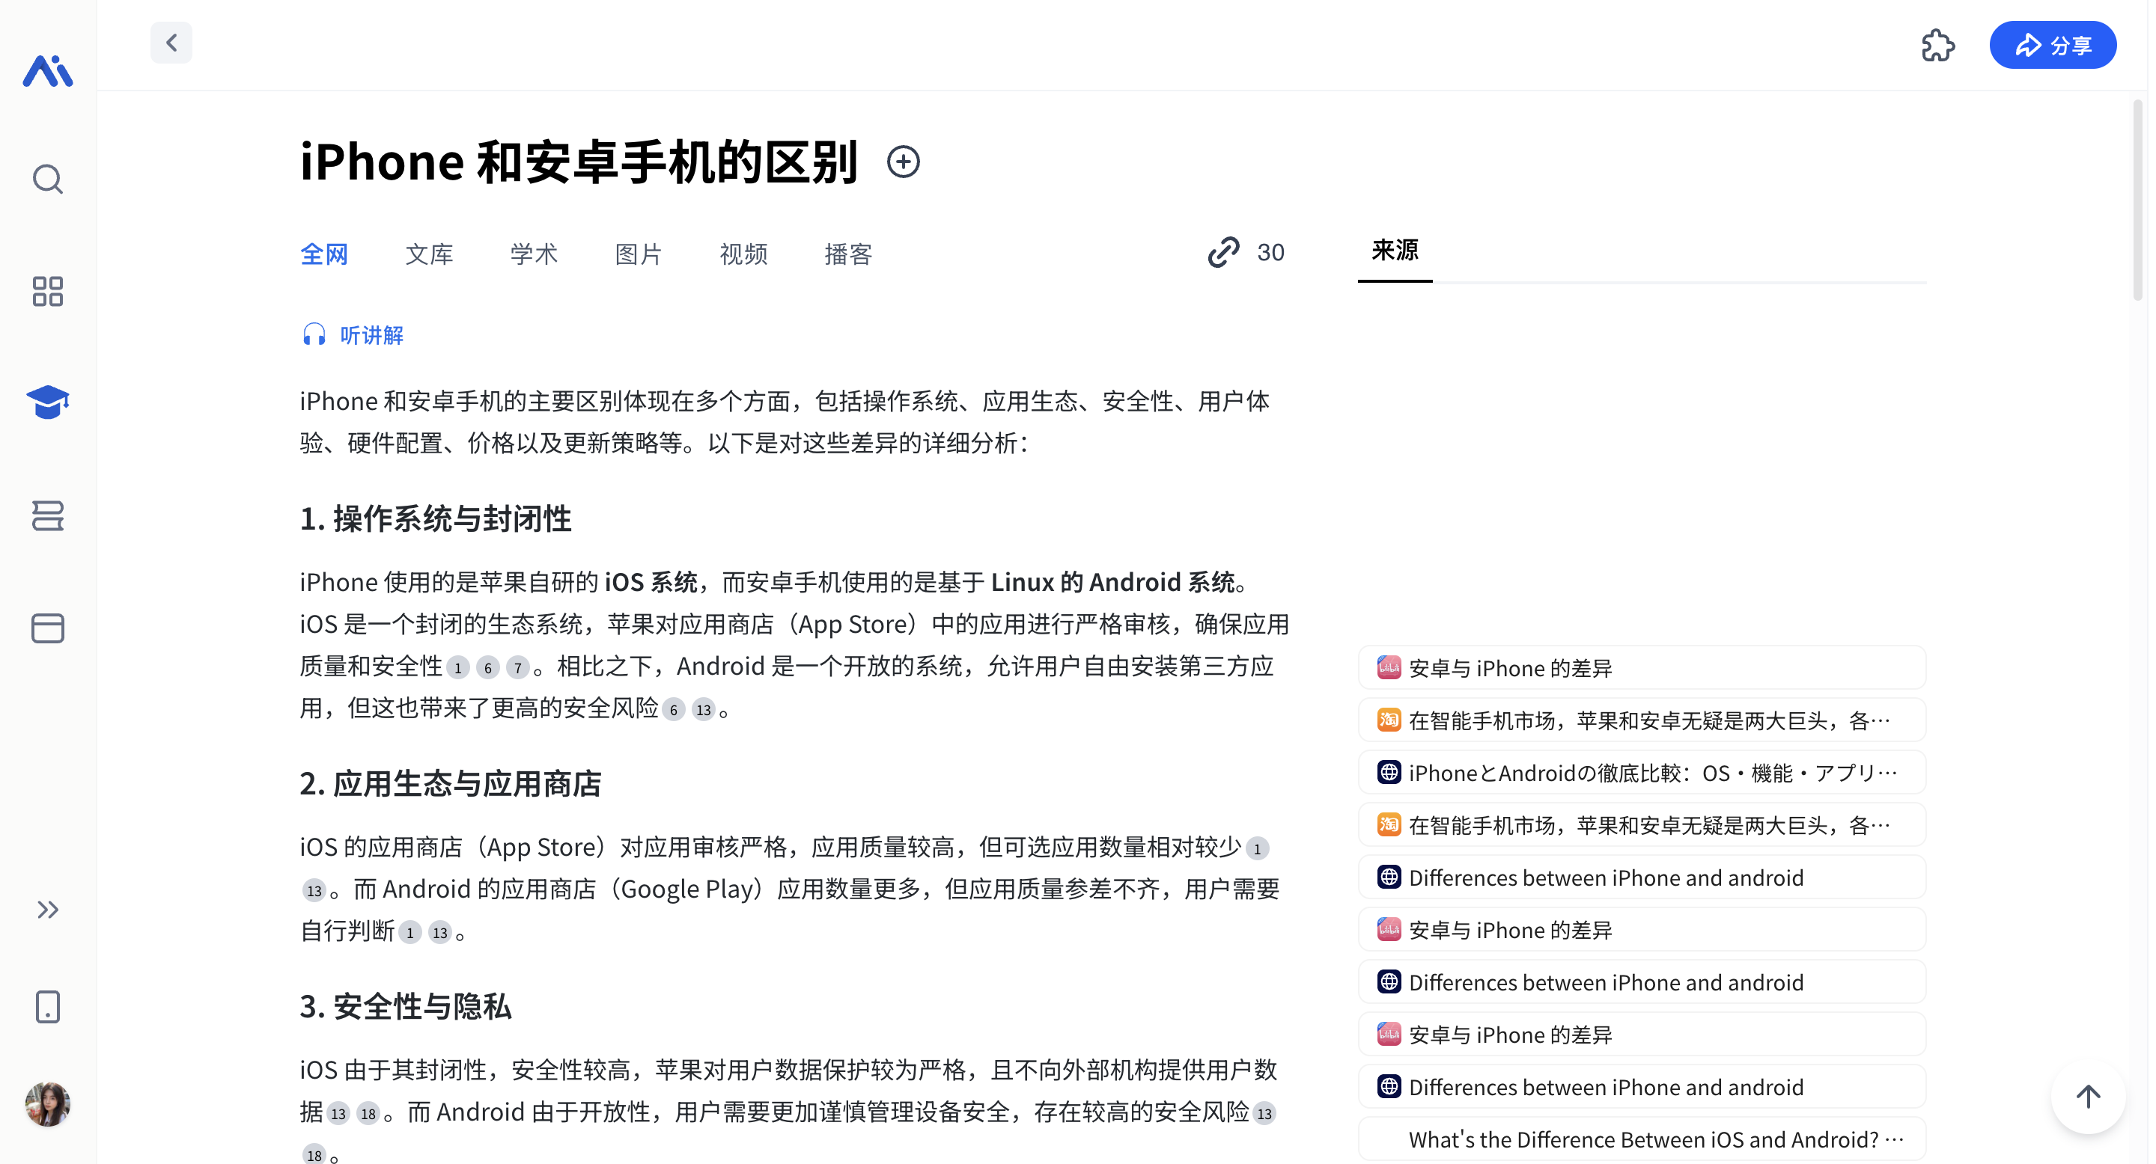The image size is (2156, 1164).
Task: Switch to the 全网 tab
Action: point(324,254)
